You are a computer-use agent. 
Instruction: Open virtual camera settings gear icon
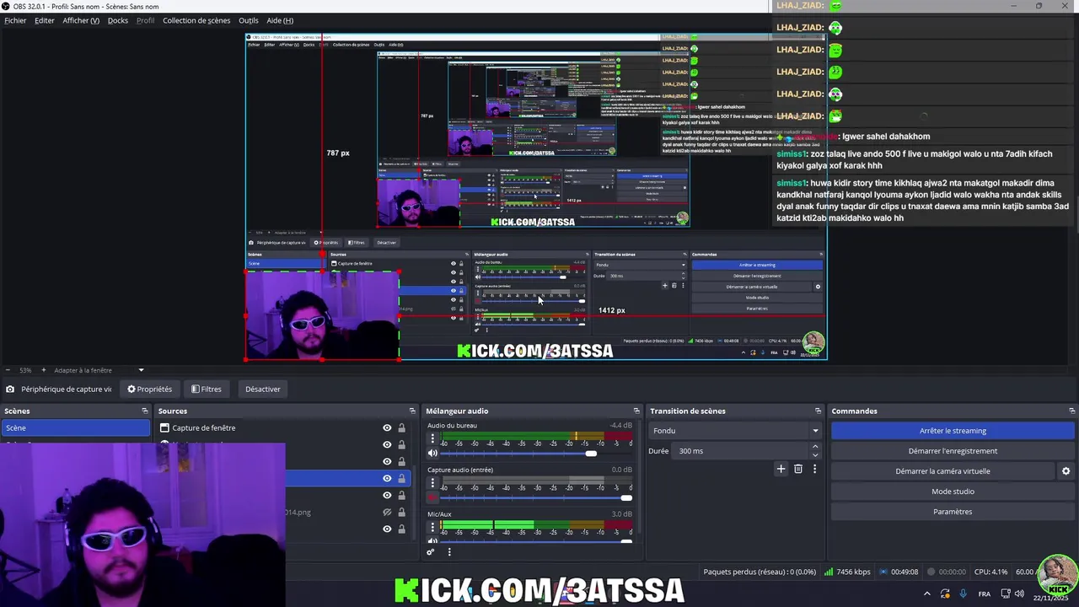point(1066,471)
